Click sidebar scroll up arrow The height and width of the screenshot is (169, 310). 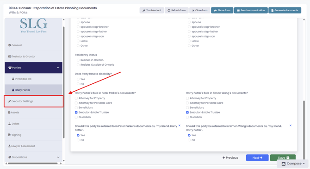click(x=64, y=19)
